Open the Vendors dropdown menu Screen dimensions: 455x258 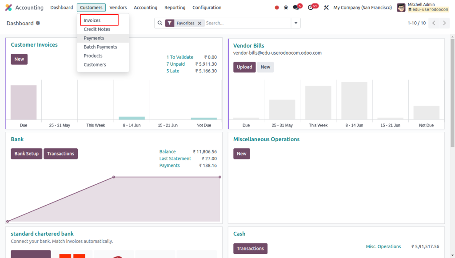coord(118,7)
